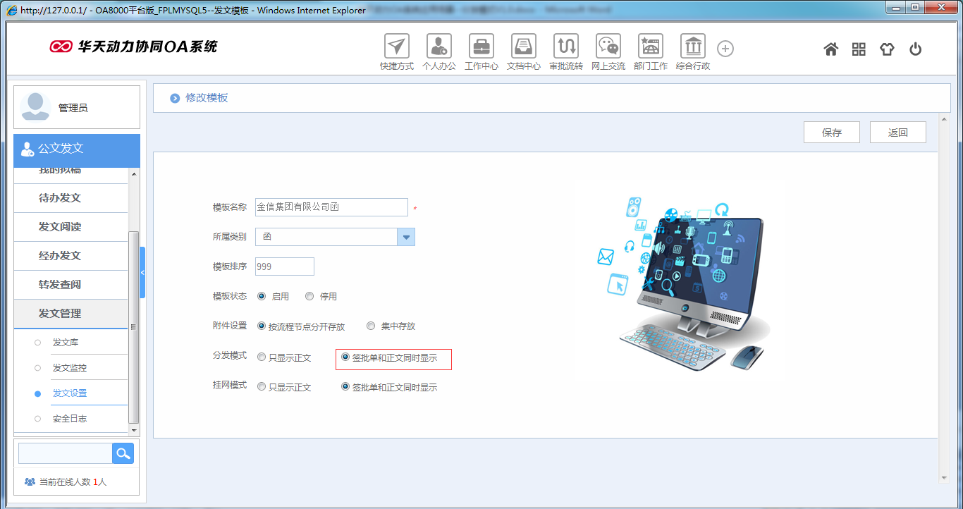
Task: Open 安全日志 from the sidebar menu
Action: click(x=71, y=417)
